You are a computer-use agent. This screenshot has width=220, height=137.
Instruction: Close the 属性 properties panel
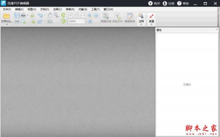point(217,29)
